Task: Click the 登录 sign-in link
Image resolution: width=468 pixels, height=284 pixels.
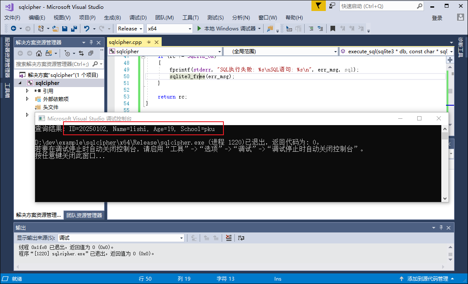Action: pos(437,18)
